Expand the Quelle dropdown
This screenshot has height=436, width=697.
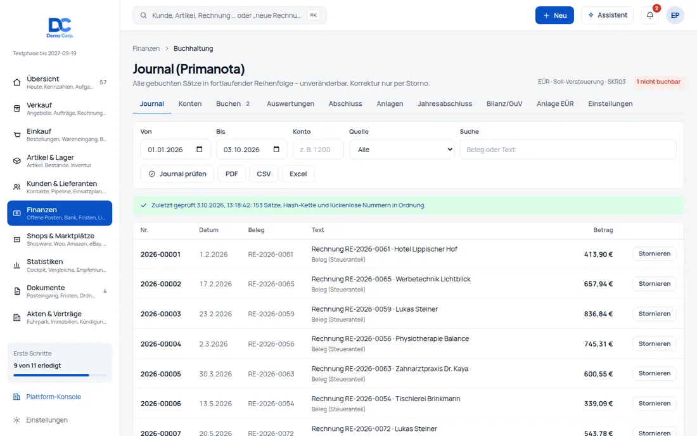(402, 150)
